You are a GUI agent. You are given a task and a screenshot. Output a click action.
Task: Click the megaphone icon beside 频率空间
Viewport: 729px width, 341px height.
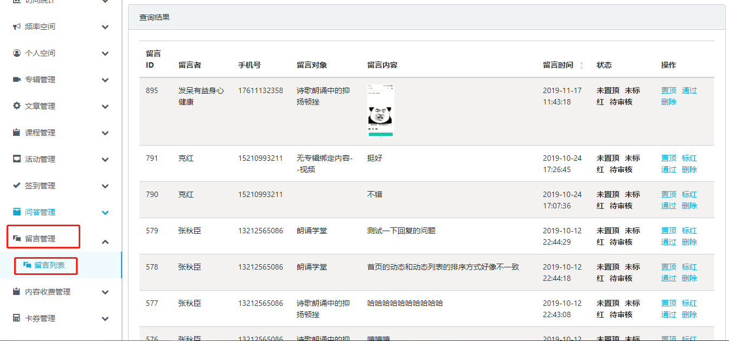pyautogui.click(x=17, y=27)
